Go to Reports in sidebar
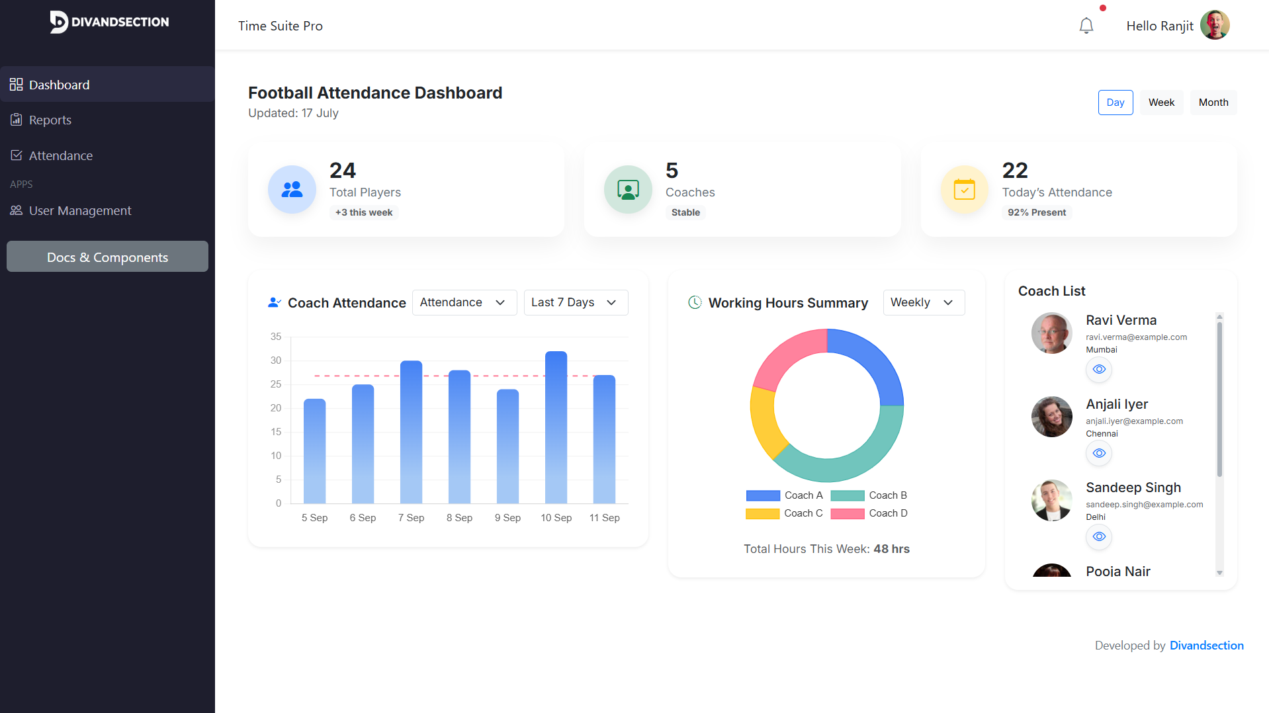 click(x=50, y=120)
